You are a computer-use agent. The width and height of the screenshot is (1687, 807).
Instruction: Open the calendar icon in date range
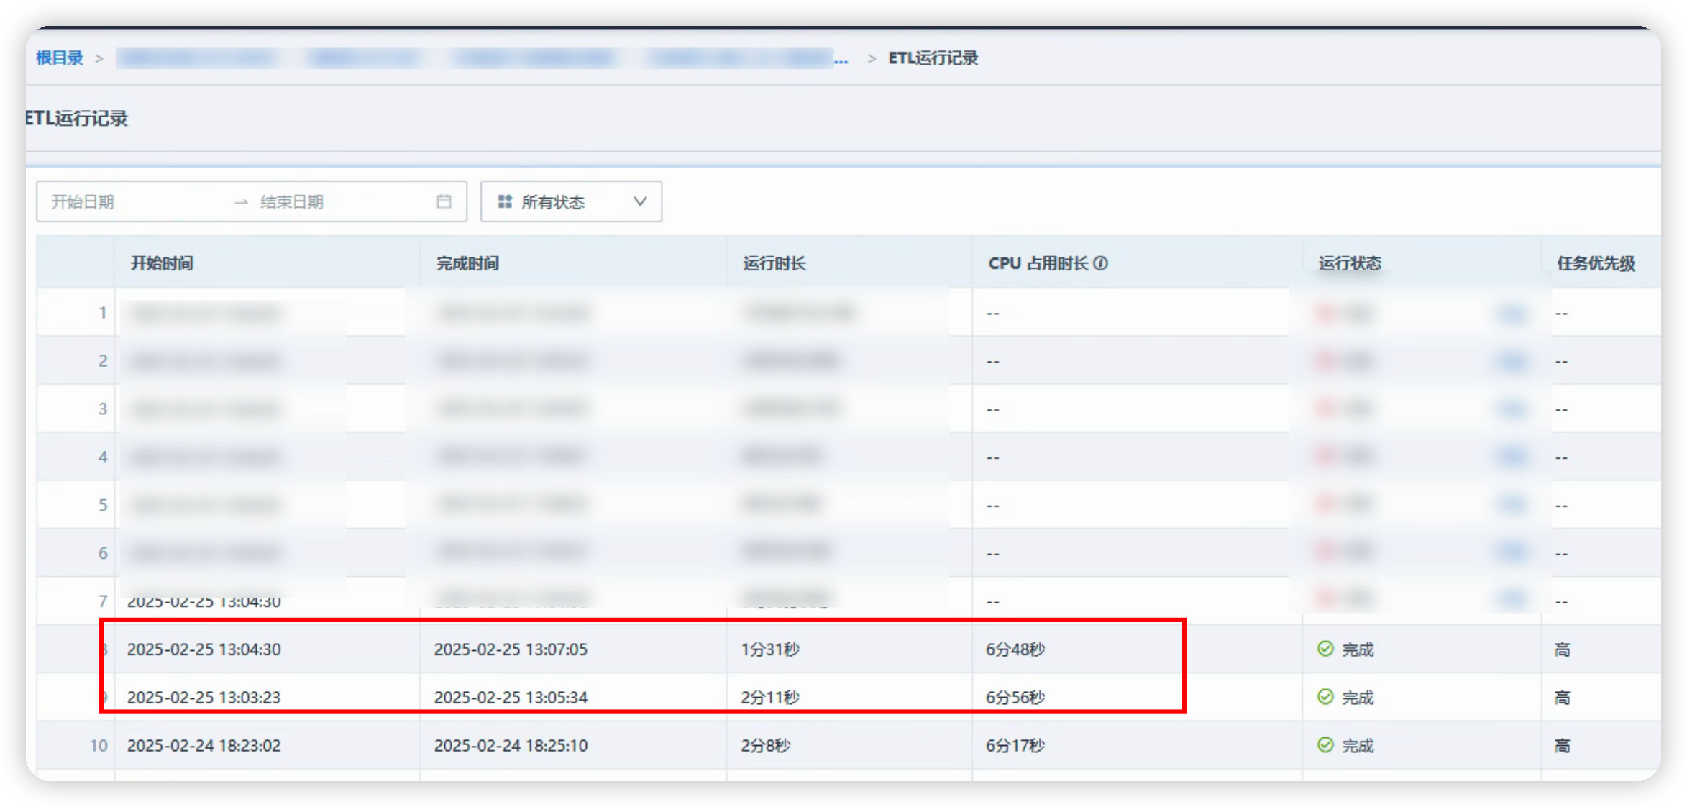point(444,201)
